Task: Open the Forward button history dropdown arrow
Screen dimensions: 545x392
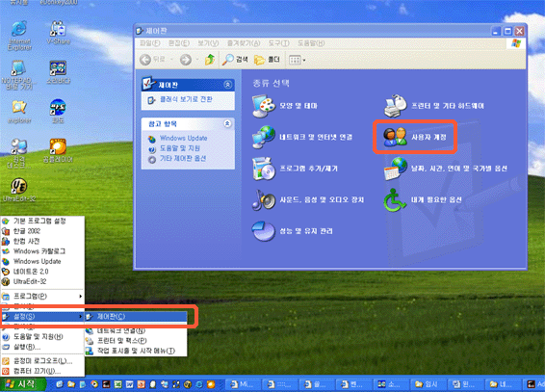Action: coord(197,60)
